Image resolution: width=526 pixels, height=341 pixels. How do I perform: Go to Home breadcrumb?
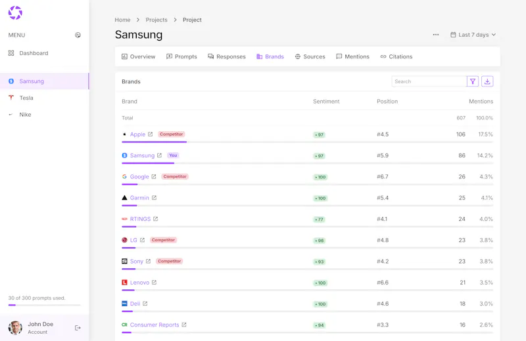pos(122,20)
